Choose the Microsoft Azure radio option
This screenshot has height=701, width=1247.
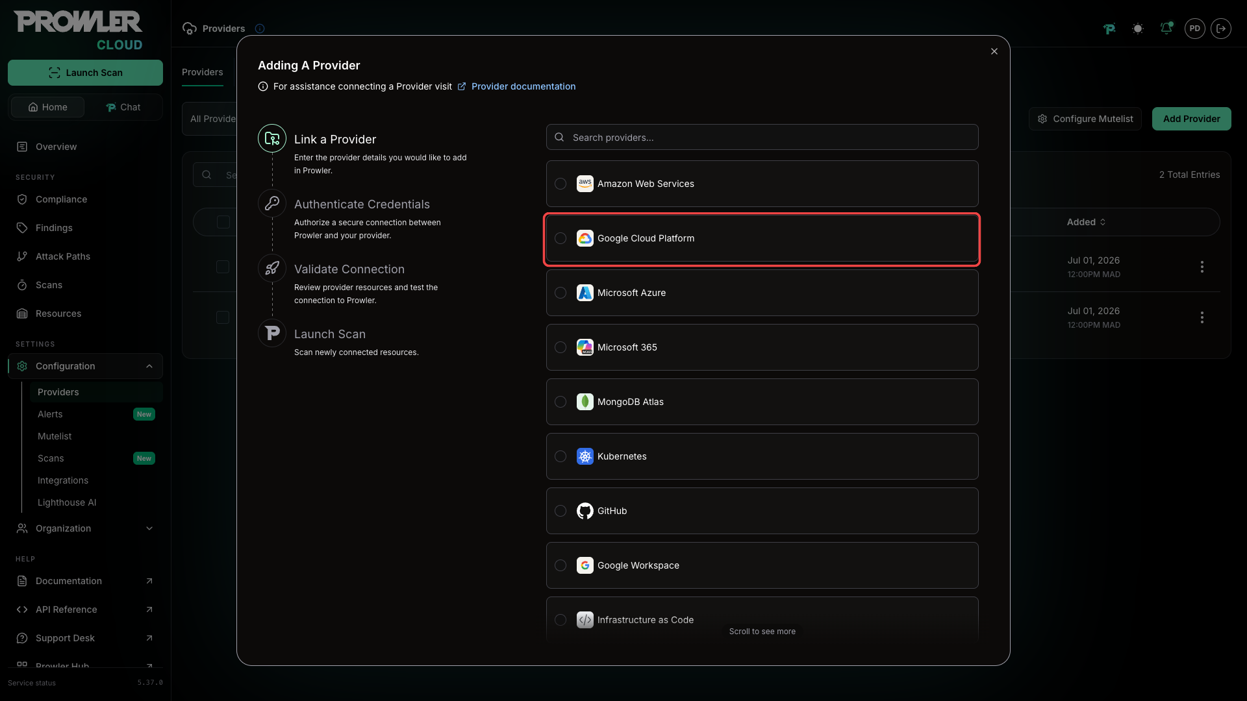point(561,293)
